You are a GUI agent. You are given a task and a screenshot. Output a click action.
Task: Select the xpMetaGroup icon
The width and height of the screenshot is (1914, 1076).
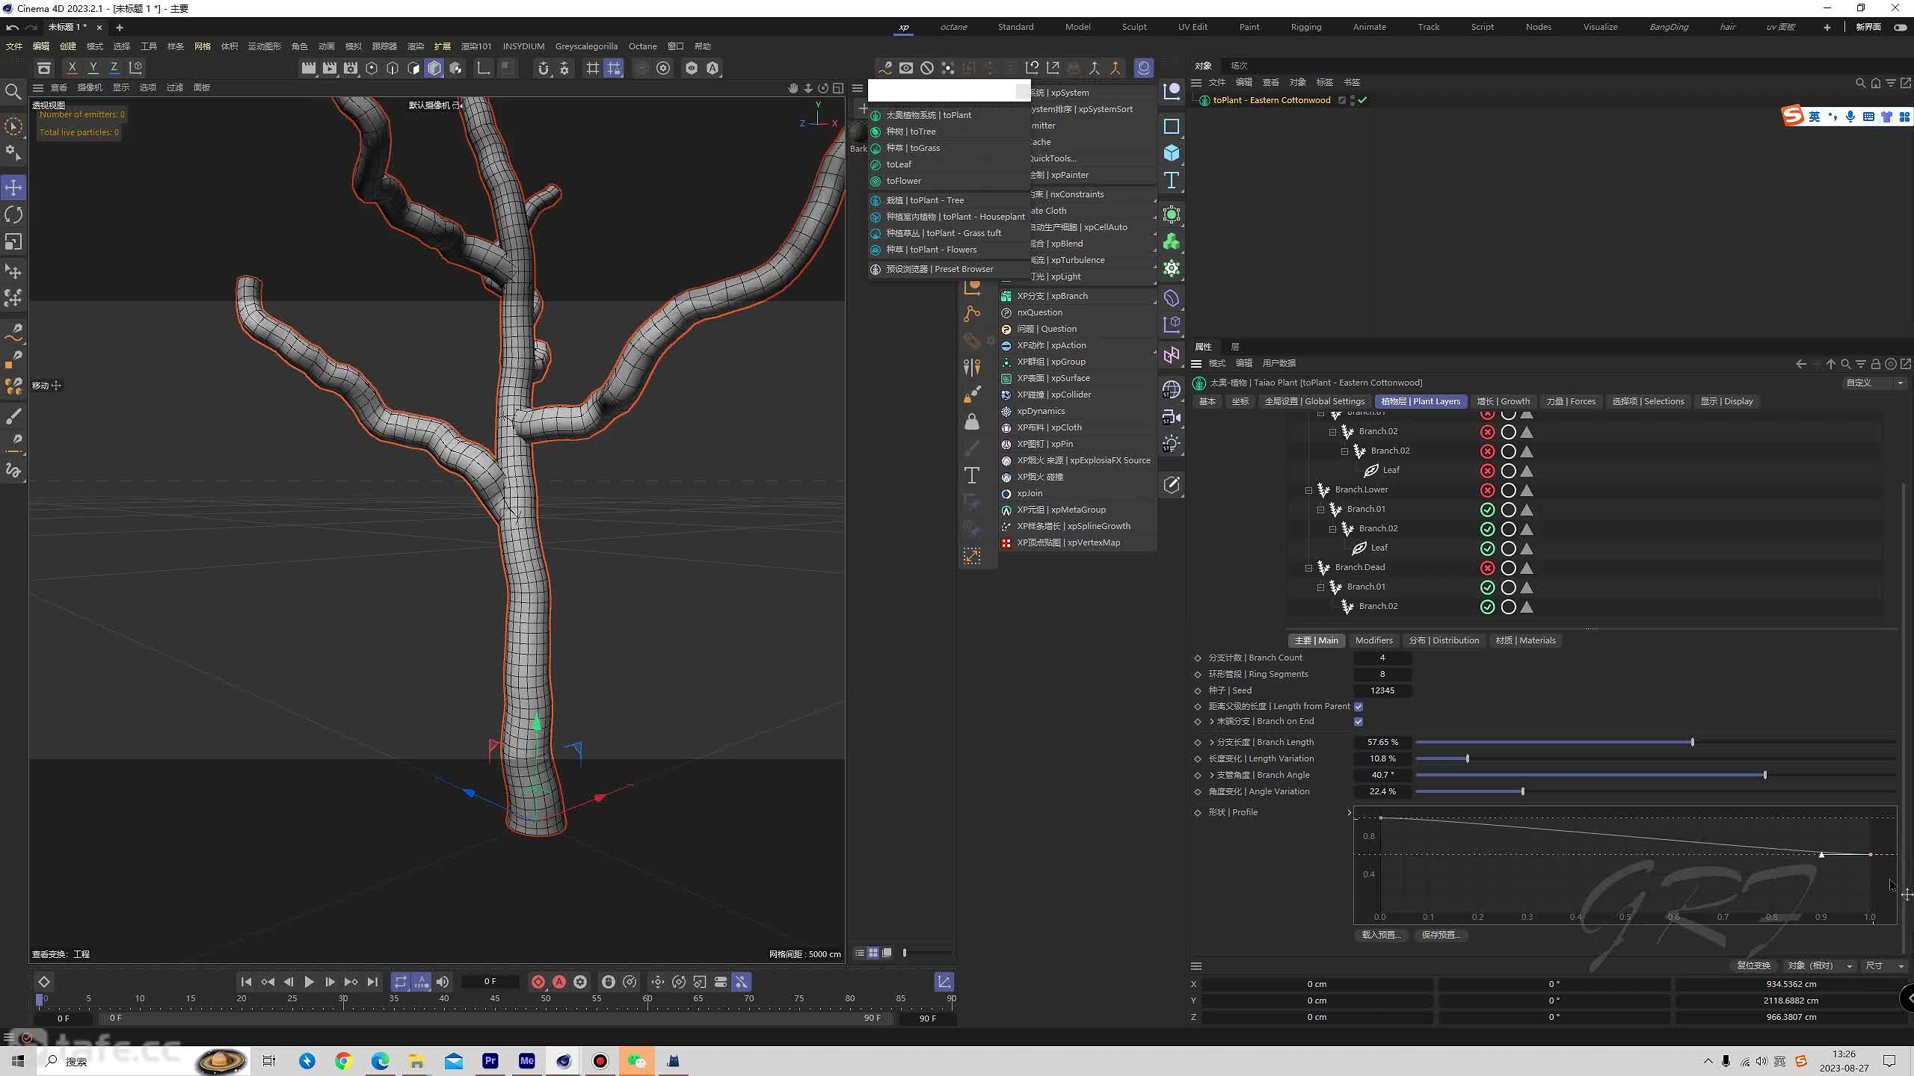[1004, 508]
